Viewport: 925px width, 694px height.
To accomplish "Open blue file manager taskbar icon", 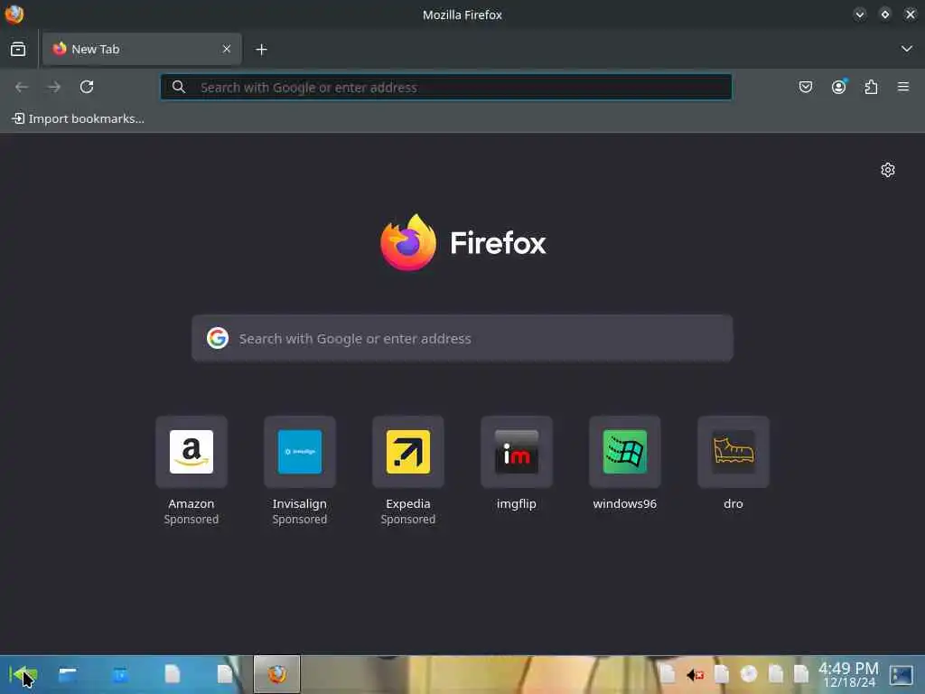I will [68, 674].
